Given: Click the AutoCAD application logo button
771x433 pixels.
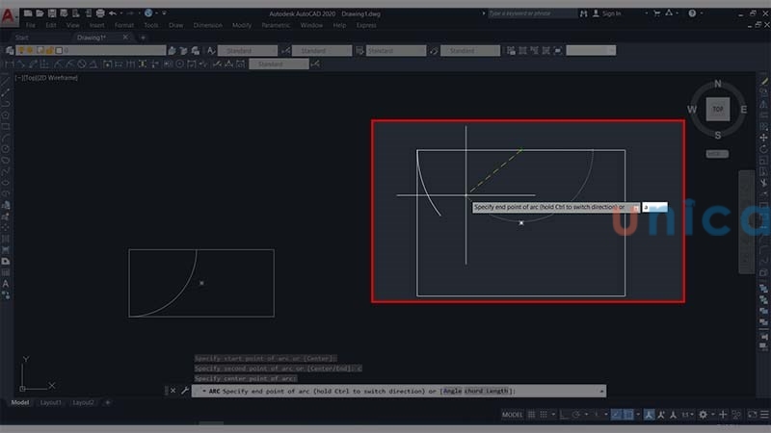Looking at the screenshot, I should [x=10, y=13].
